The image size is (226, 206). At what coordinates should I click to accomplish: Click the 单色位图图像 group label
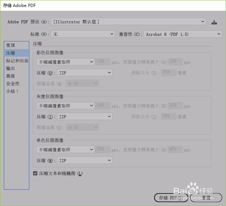[x=50, y=140]
